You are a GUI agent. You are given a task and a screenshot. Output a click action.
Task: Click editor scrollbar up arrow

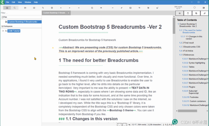(x=174, y=17)
